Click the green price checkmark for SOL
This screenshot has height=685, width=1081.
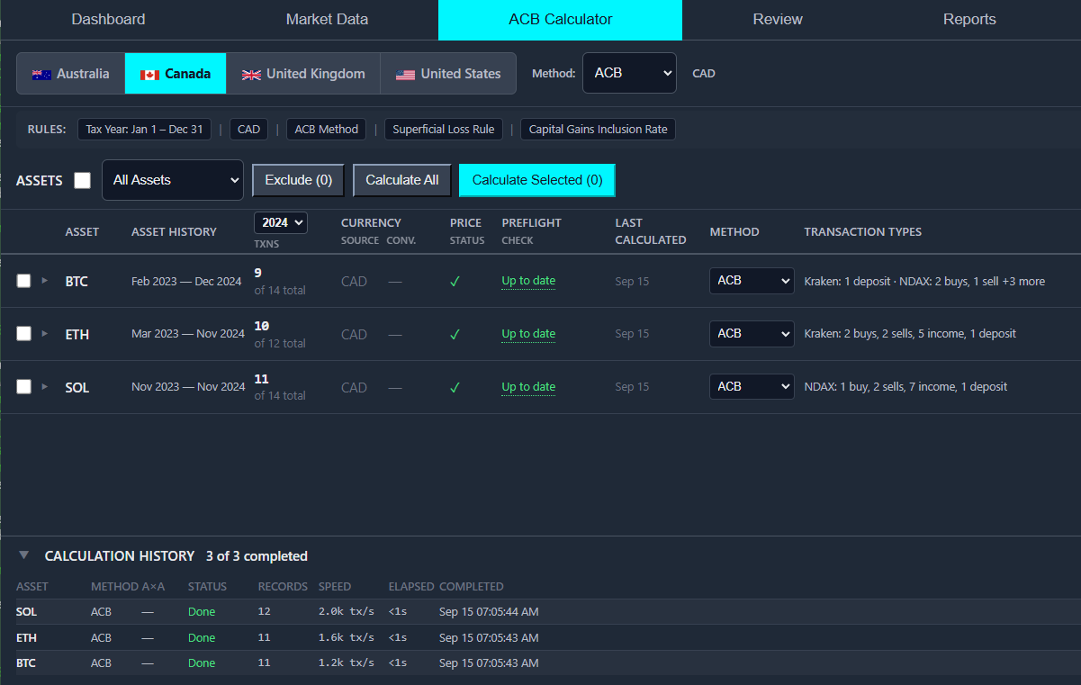[x=455, y=387]
